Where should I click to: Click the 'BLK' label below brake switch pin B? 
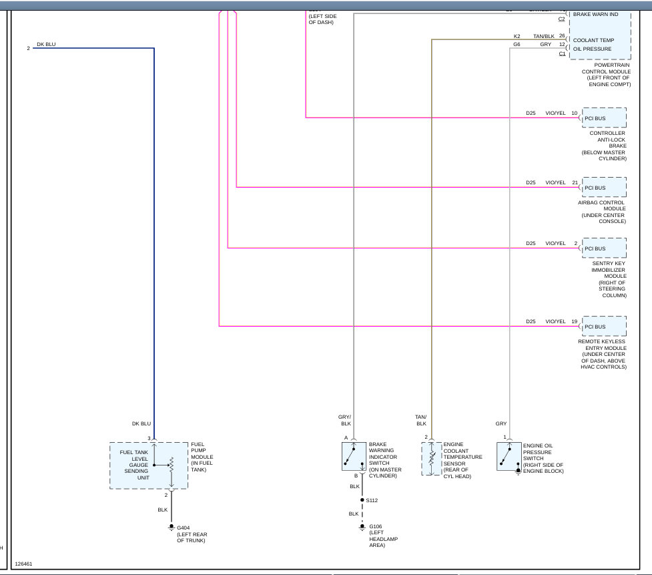(354, 486)
